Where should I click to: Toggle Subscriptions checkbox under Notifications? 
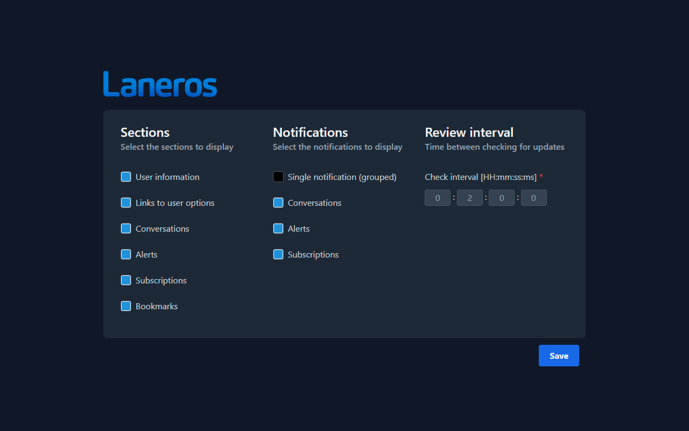coord(278,254)
